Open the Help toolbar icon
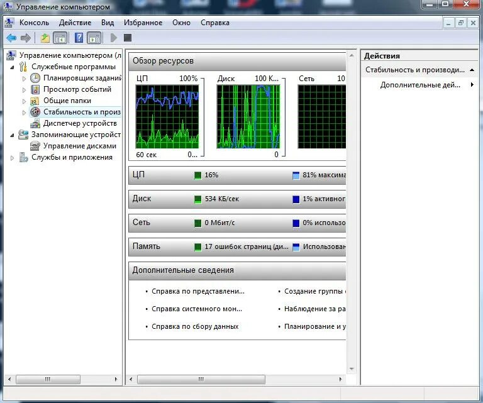Screen dimensions: 483x403 click(x=79, y=38)
